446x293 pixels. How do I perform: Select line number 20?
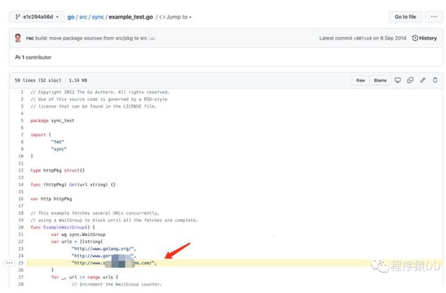point(21,228)
